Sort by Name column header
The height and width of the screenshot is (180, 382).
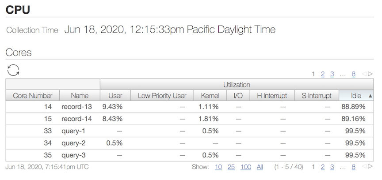pos(80,96)
